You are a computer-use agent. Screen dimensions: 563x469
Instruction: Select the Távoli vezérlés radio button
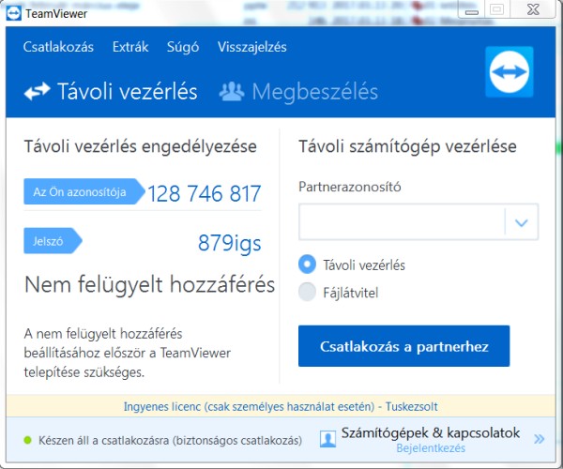click(307, 265)
